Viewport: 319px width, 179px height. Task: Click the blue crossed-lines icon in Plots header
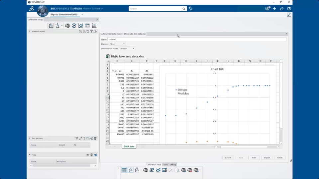[95, 155]
